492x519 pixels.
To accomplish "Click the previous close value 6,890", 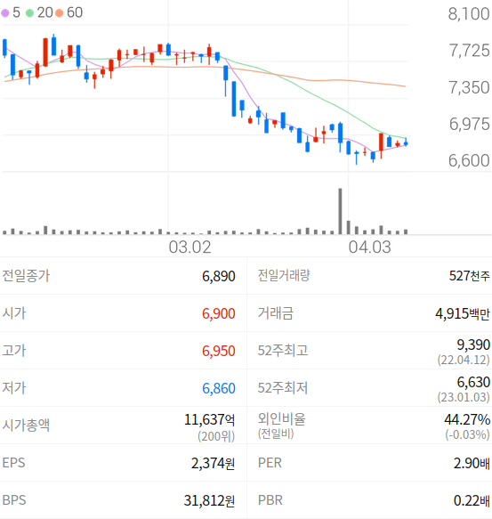I will [x=219, y=276].
